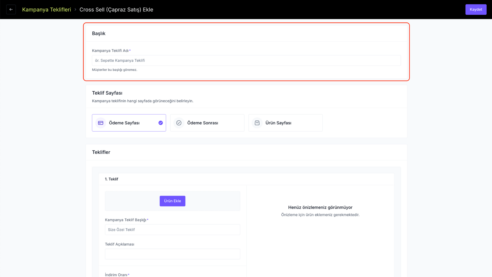
Task: Focus the Kampanya Teklifi Adı field
Action: click(x=246, y=61)
